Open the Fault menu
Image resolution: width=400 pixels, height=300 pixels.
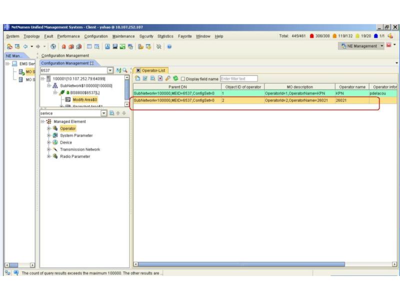click(48, 36)
